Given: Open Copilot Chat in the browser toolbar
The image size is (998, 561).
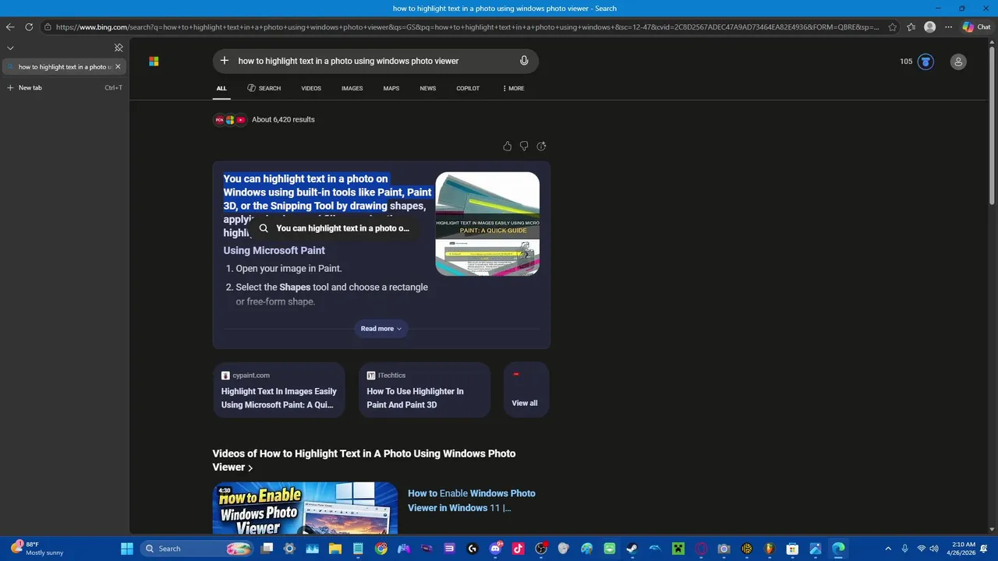Looking at the screenshot, I should click(x=976, y=26).
